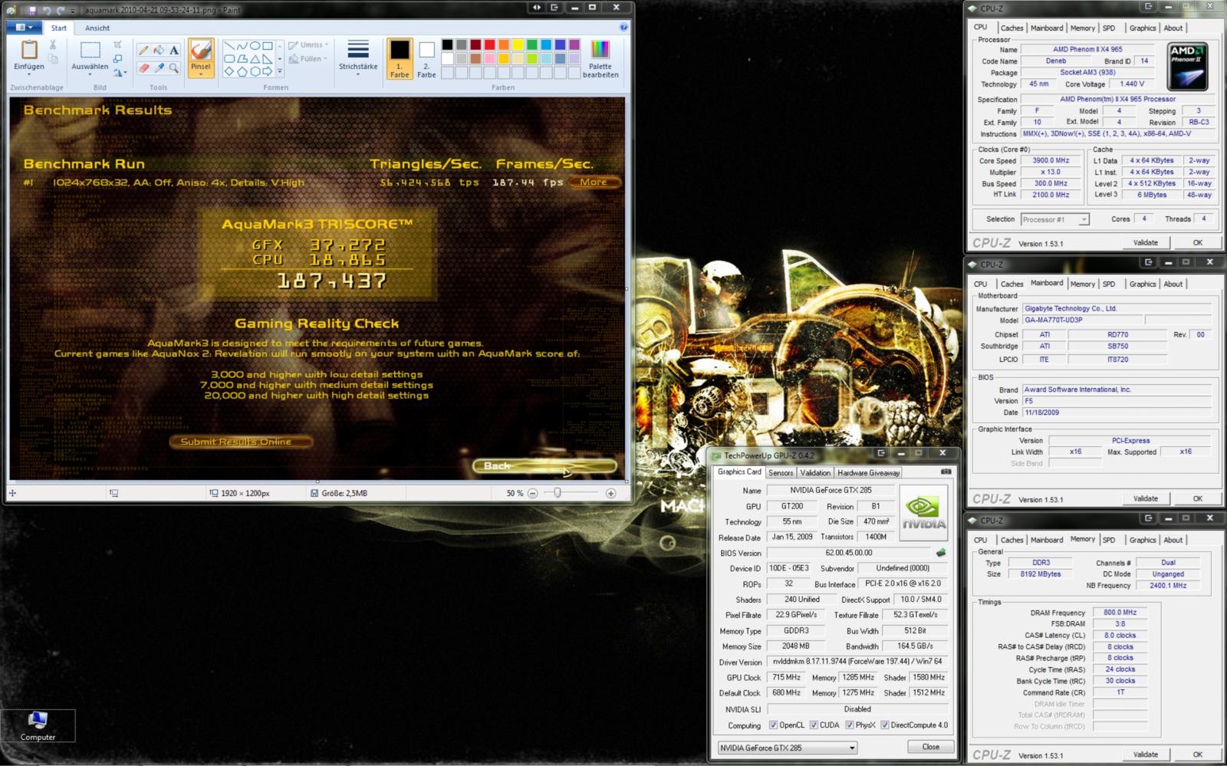
Task: Select the Fill bucket tool in Paint
Action: (159, 50)
